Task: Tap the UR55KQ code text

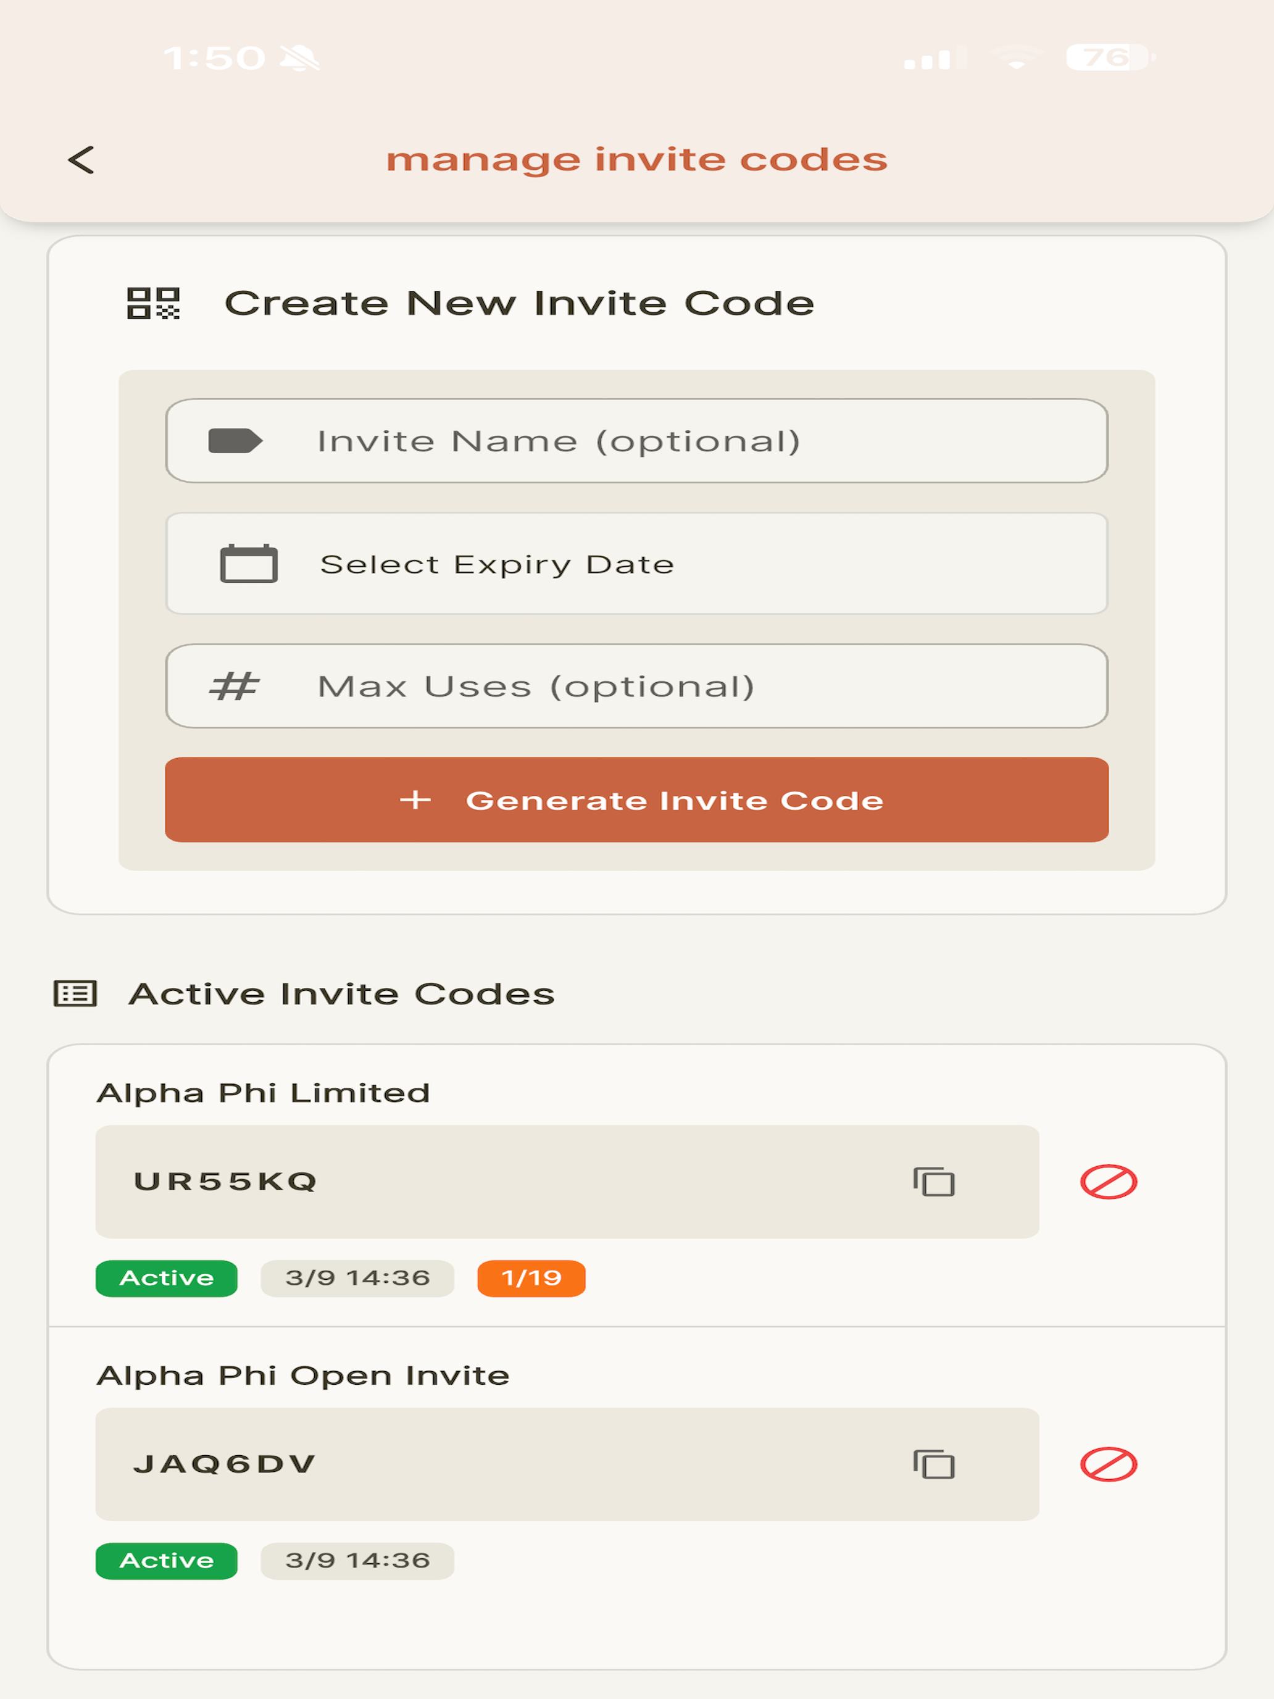Action: click(225, 1181)
